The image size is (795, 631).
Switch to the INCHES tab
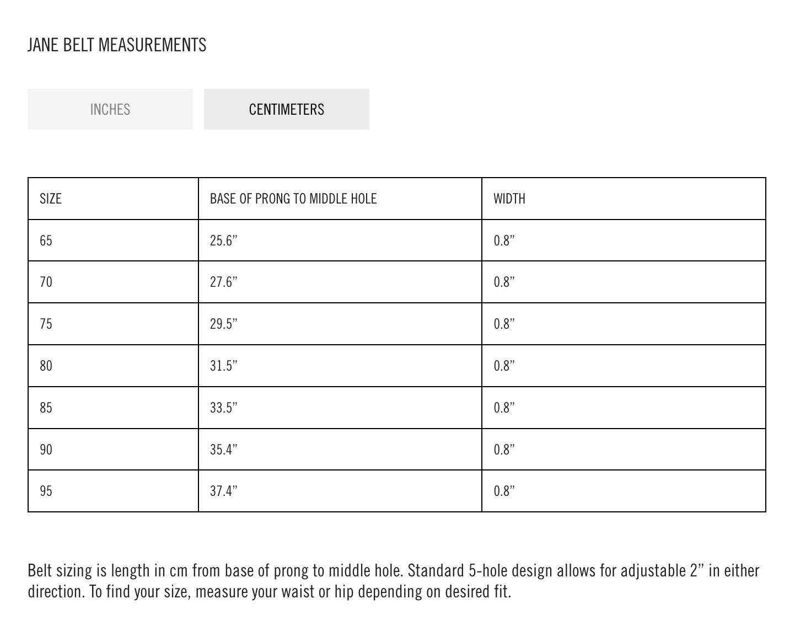[110, 109]
